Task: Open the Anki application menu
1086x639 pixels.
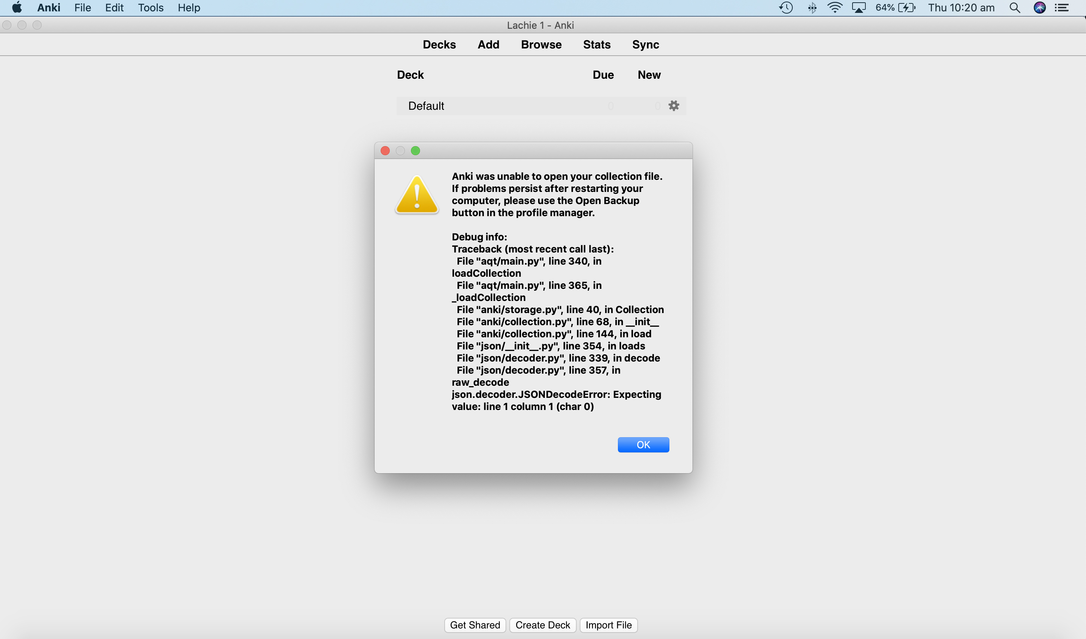Action: pos(49,8)
